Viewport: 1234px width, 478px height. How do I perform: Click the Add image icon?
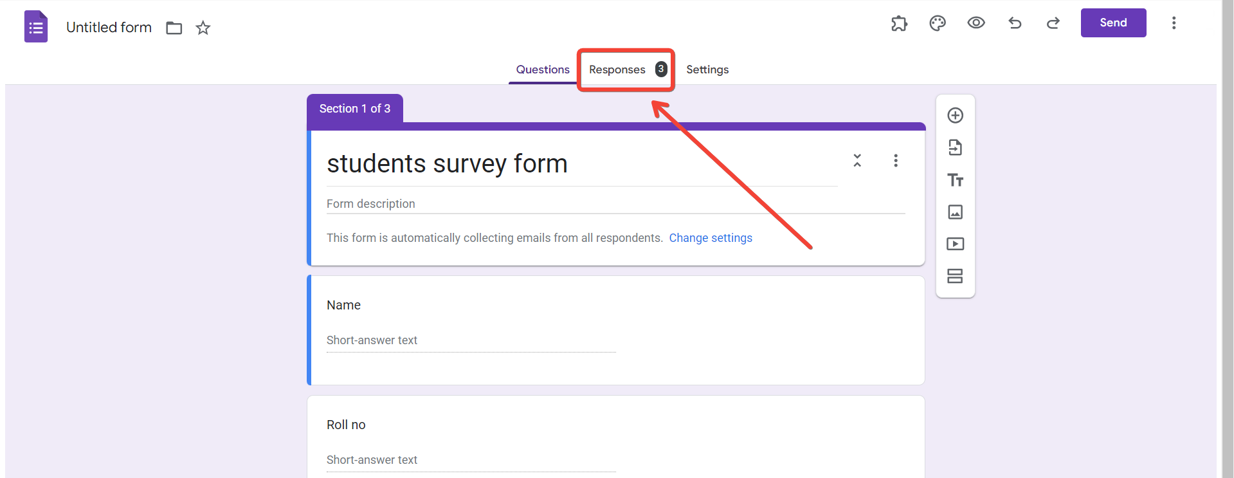(x=955, y=212)
